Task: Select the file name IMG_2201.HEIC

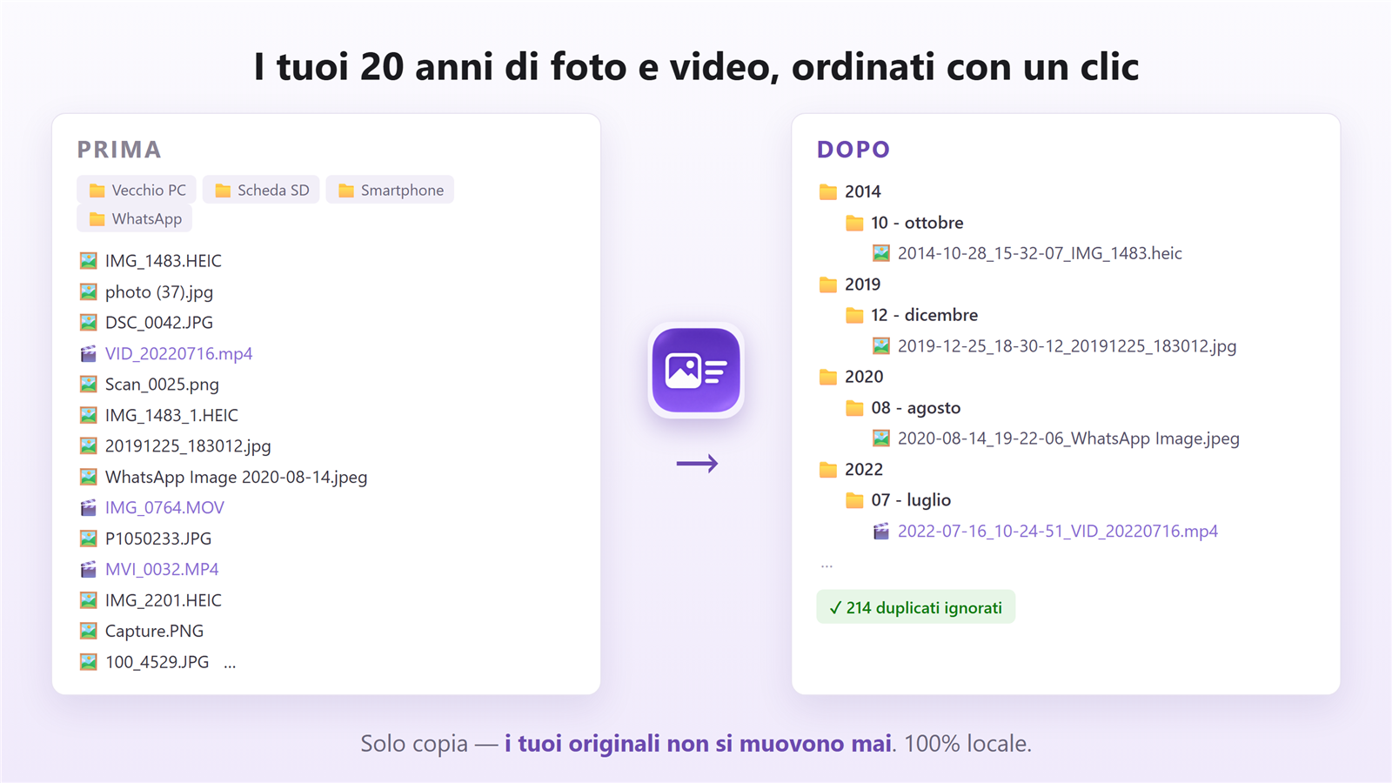Action: tap(164, 600)
